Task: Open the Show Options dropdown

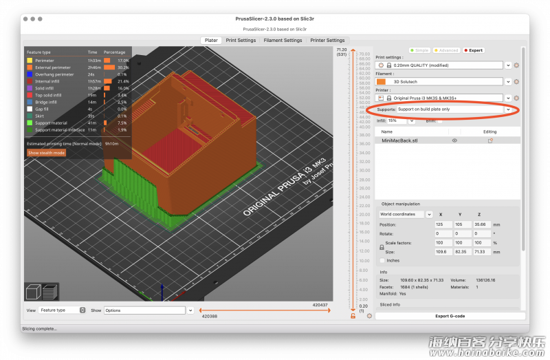Action: coord(190,310)
